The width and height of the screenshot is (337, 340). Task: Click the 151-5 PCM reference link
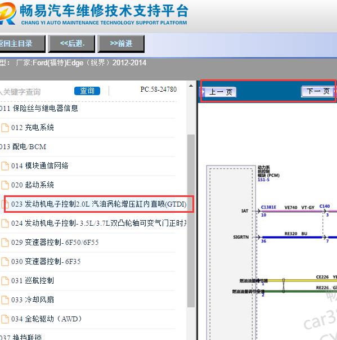pos(263,180)
